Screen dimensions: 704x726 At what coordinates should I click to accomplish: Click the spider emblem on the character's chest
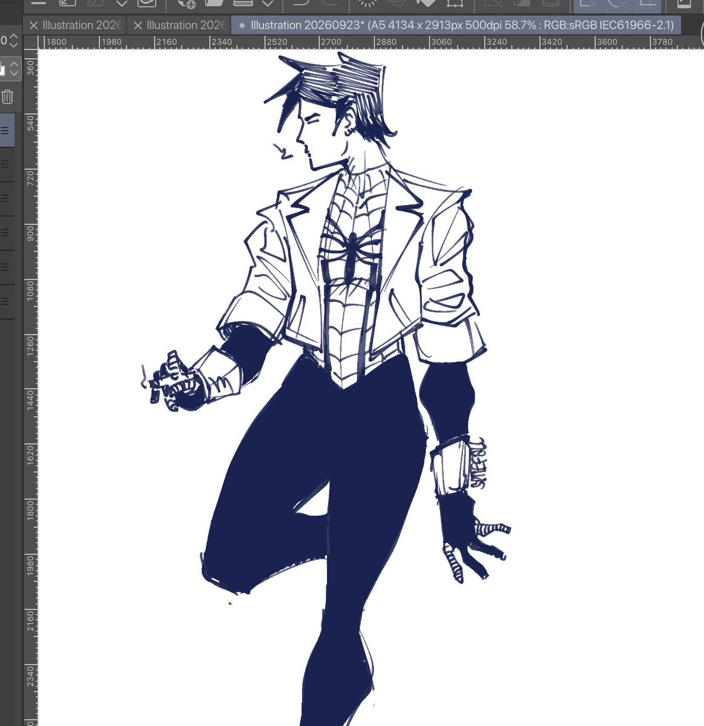(x=352, y=249)
